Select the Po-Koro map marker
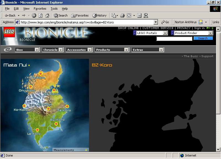 point(41,73)
